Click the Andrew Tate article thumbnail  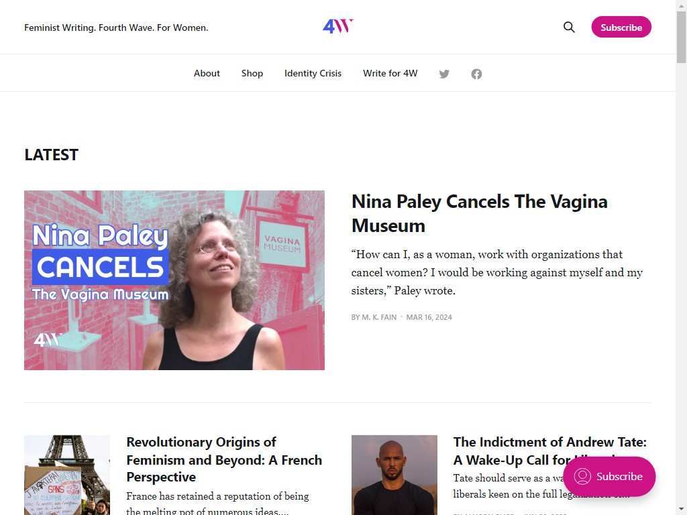(x=394, y=475)
